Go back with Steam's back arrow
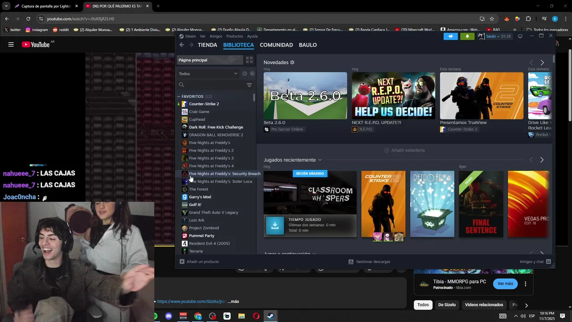Viewport: 572px width, 322px height. coord(181,45)
